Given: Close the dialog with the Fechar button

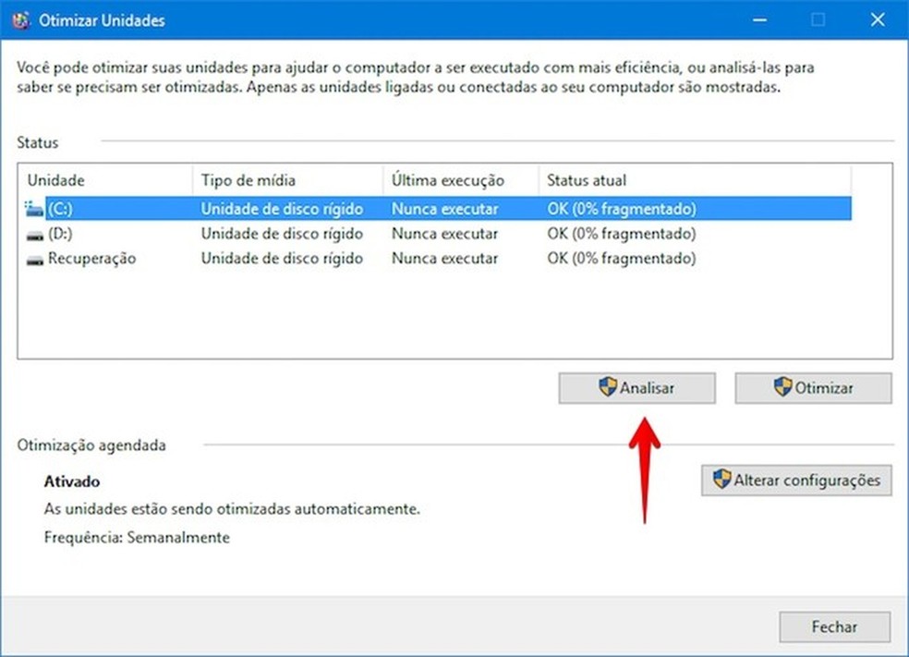Looking at the screenshot, I should [834, 627].
